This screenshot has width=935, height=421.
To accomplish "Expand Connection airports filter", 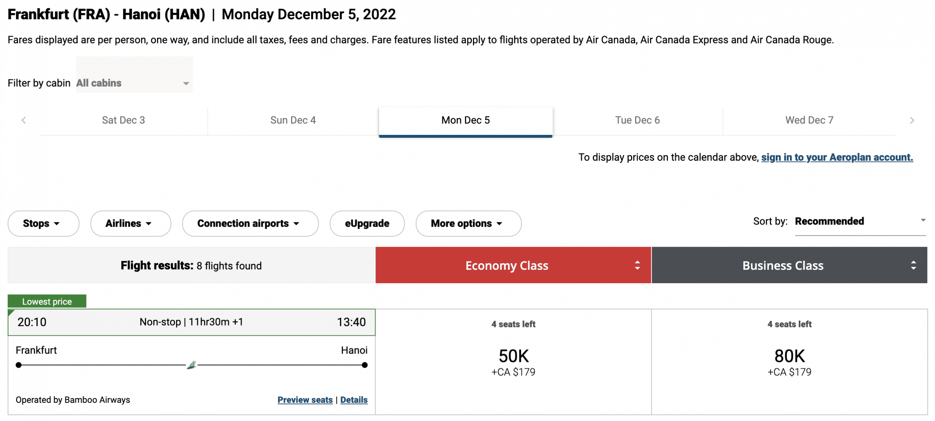I will [250, 223].
